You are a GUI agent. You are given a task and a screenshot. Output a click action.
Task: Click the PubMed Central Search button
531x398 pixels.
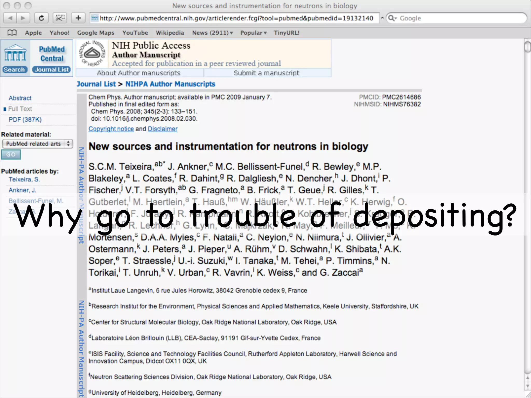(15, 70)
